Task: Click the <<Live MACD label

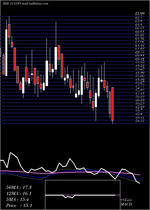Action: 126,202
